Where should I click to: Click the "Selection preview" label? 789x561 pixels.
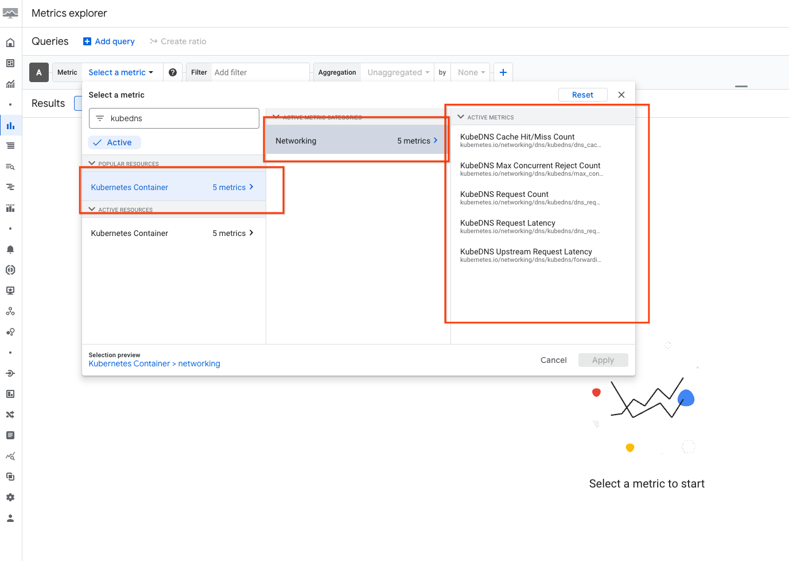pos(114,355)
